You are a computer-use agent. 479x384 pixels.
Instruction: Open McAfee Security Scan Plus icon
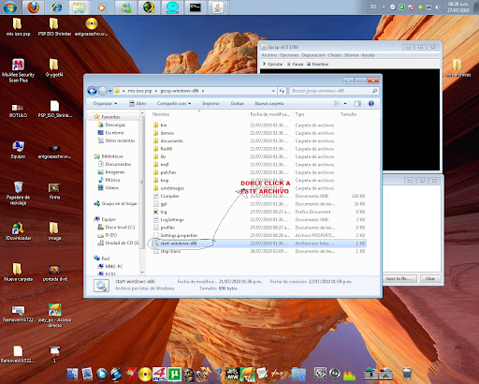pyautogui.click(x=18, y=70)
